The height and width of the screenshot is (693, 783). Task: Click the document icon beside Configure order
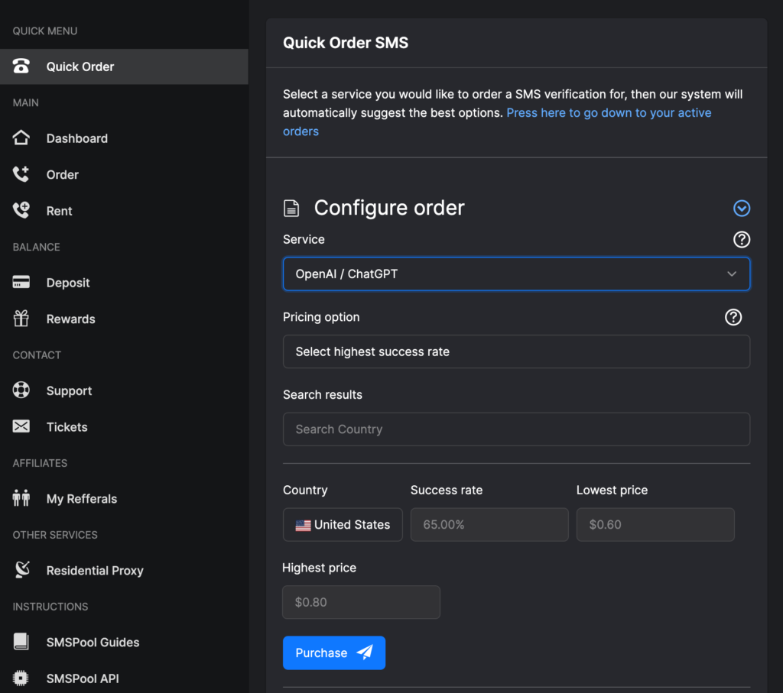click(x=291, y=208)
